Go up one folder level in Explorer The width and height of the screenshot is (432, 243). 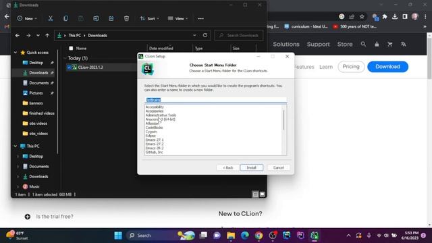pyautogui.click(x=47, y=36)
